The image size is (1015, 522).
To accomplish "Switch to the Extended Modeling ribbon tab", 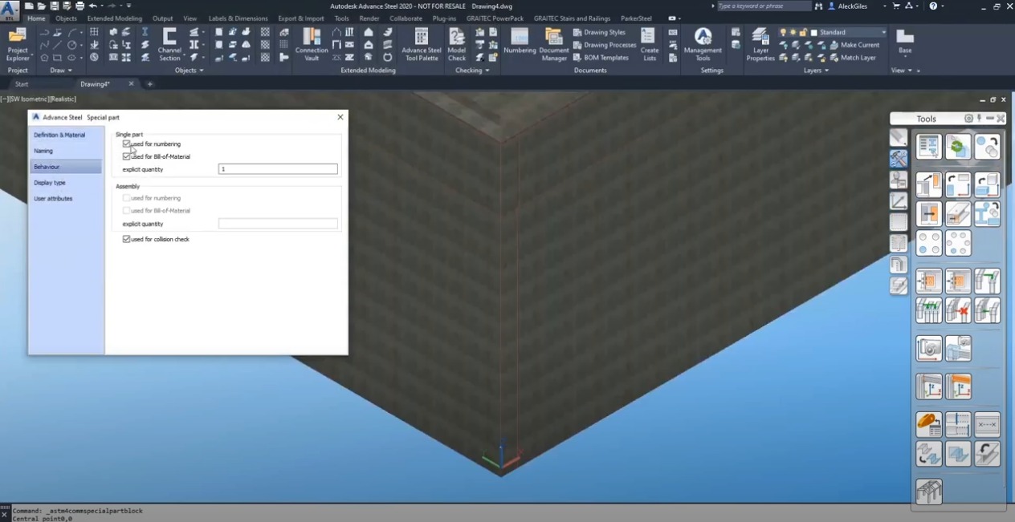I will (x=115, y=18).
